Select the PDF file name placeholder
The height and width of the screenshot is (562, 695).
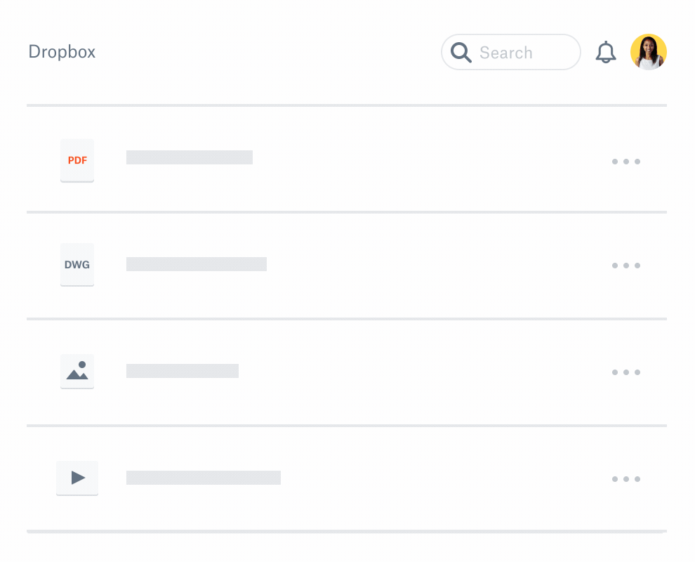coord(189,157)
